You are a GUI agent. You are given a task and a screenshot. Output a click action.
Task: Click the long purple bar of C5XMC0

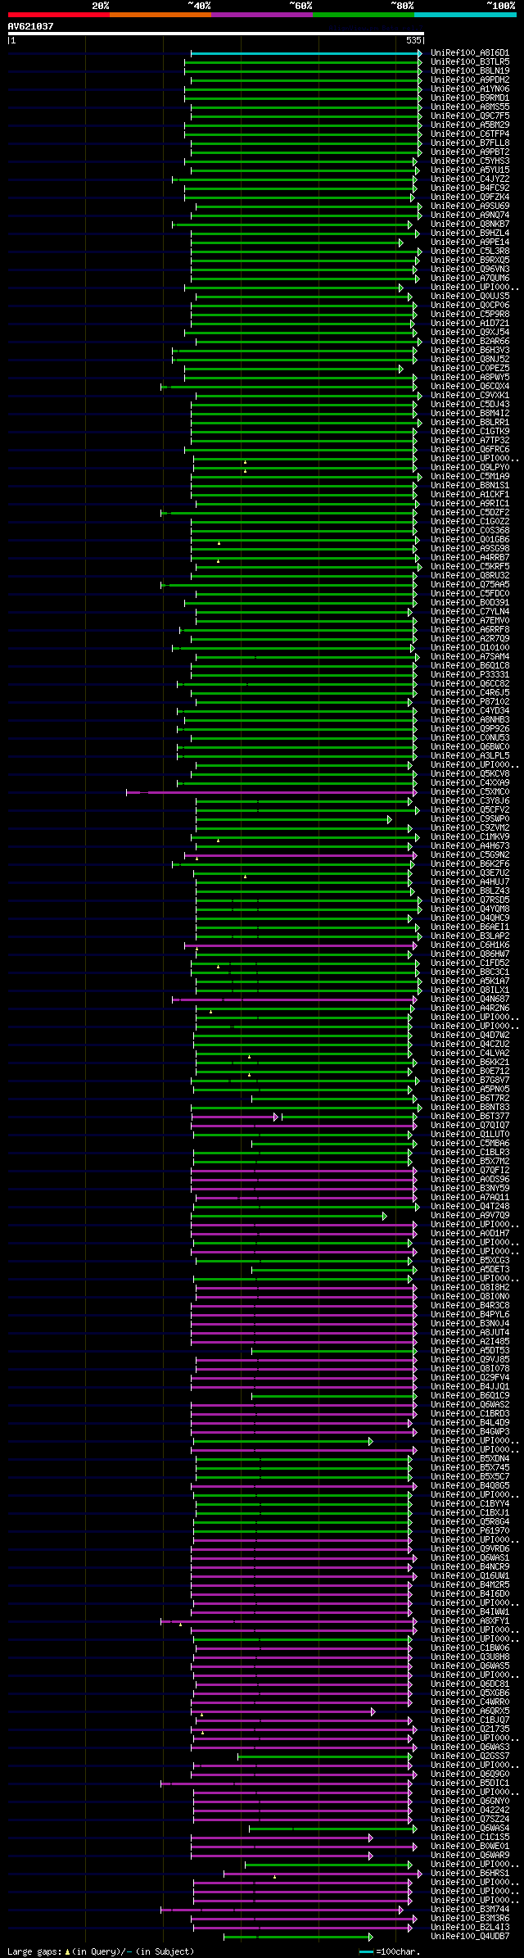[272, 792]
